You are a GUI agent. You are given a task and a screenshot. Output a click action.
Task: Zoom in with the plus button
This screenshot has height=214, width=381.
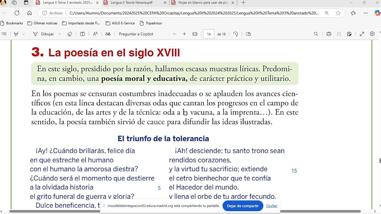pos(184,34)
